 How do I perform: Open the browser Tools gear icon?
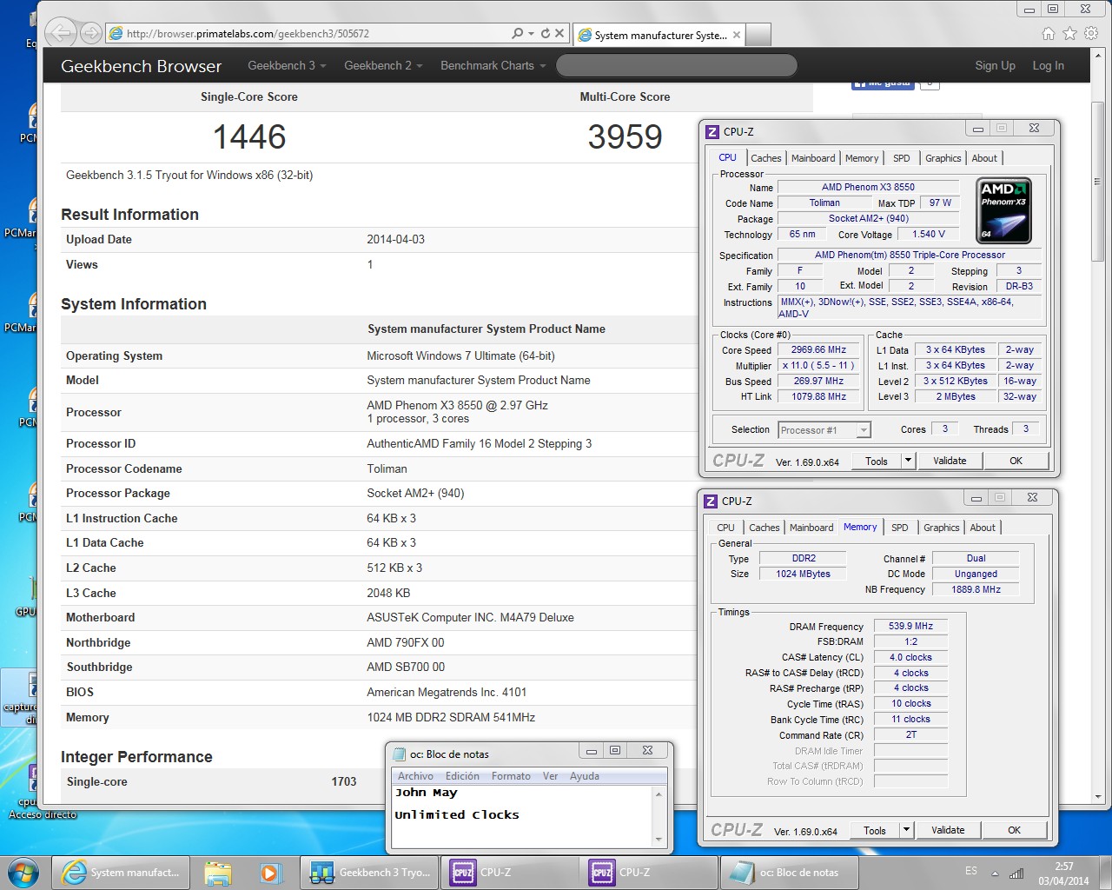[x=1092, y=33]
